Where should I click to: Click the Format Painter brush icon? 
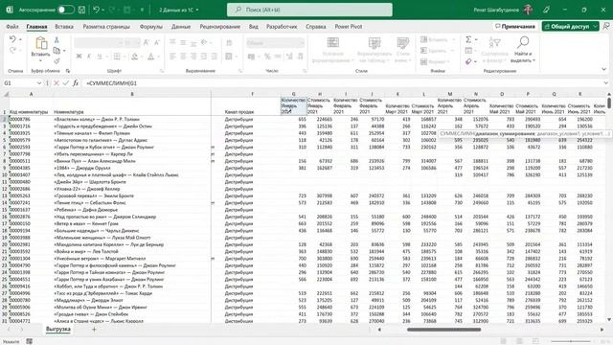tap(57, 61)
